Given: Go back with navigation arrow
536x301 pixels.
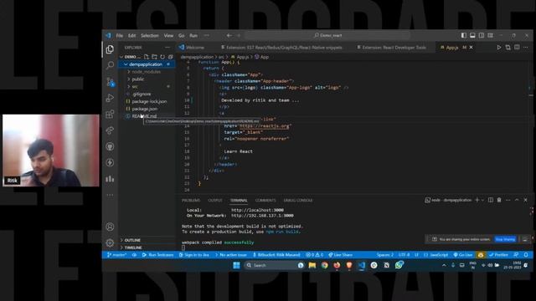Looking at the screenshot, I should point(229,35).
